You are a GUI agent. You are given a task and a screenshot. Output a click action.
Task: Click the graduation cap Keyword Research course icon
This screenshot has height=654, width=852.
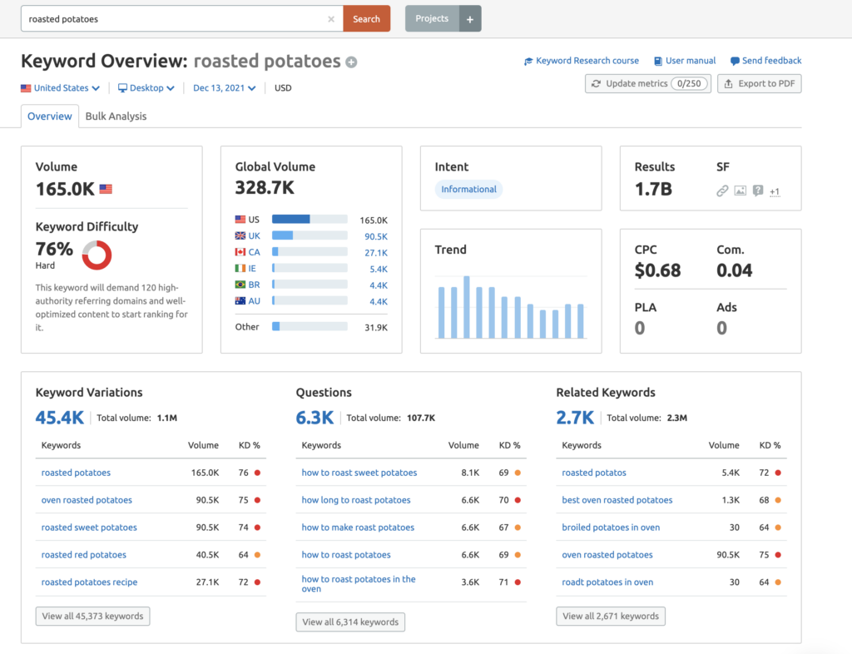coord(528,61)
